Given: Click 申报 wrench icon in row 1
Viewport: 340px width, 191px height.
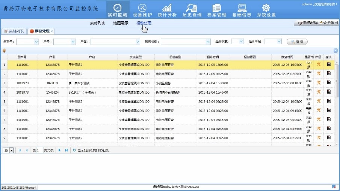Looking at the screenshot, I should pos(319,64).
